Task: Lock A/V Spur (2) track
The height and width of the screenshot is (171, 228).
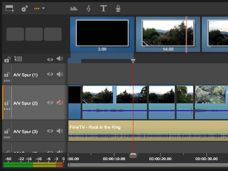Action: click(x=7, y=103)
